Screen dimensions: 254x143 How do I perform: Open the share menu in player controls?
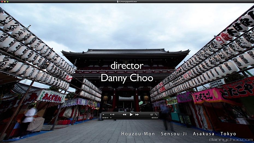[x=152, y=115]
